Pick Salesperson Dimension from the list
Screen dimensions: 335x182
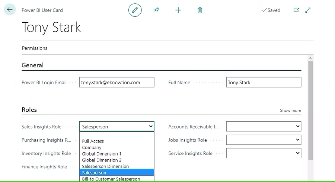pyautogui.click(x=105, y=166)
